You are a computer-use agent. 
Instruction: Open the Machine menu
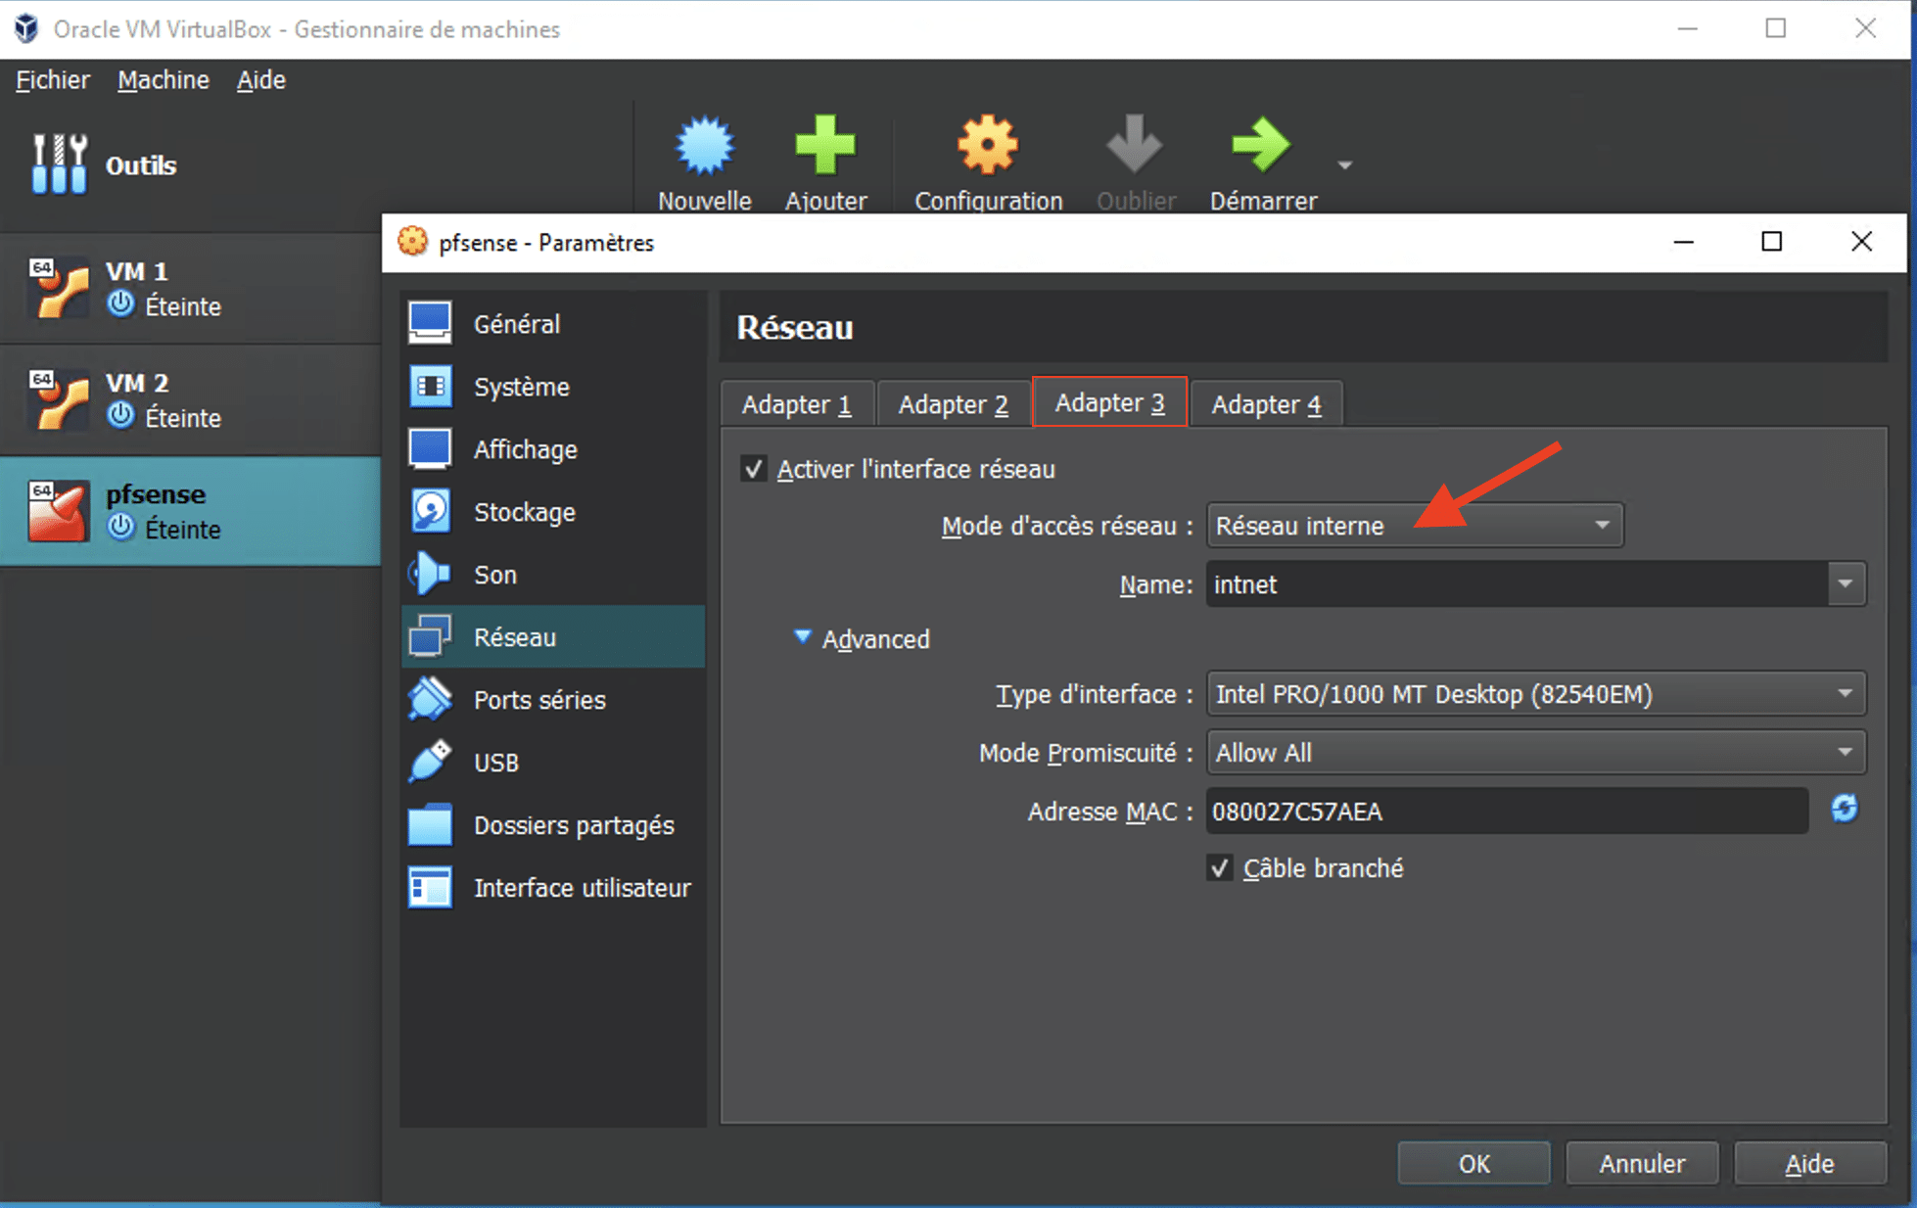163,79
